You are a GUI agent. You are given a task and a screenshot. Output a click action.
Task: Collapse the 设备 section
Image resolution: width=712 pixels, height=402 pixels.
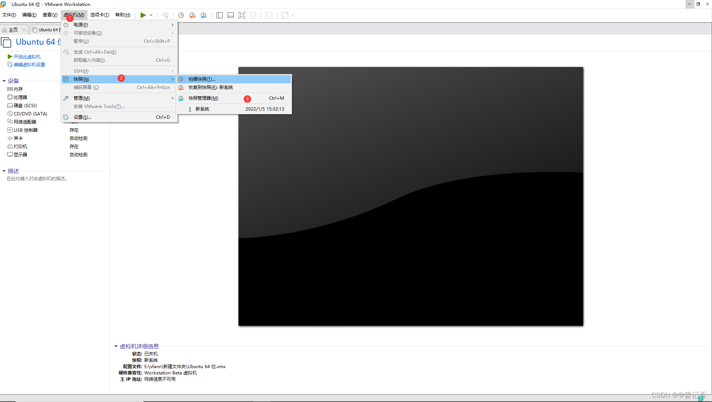pos(4,81)
